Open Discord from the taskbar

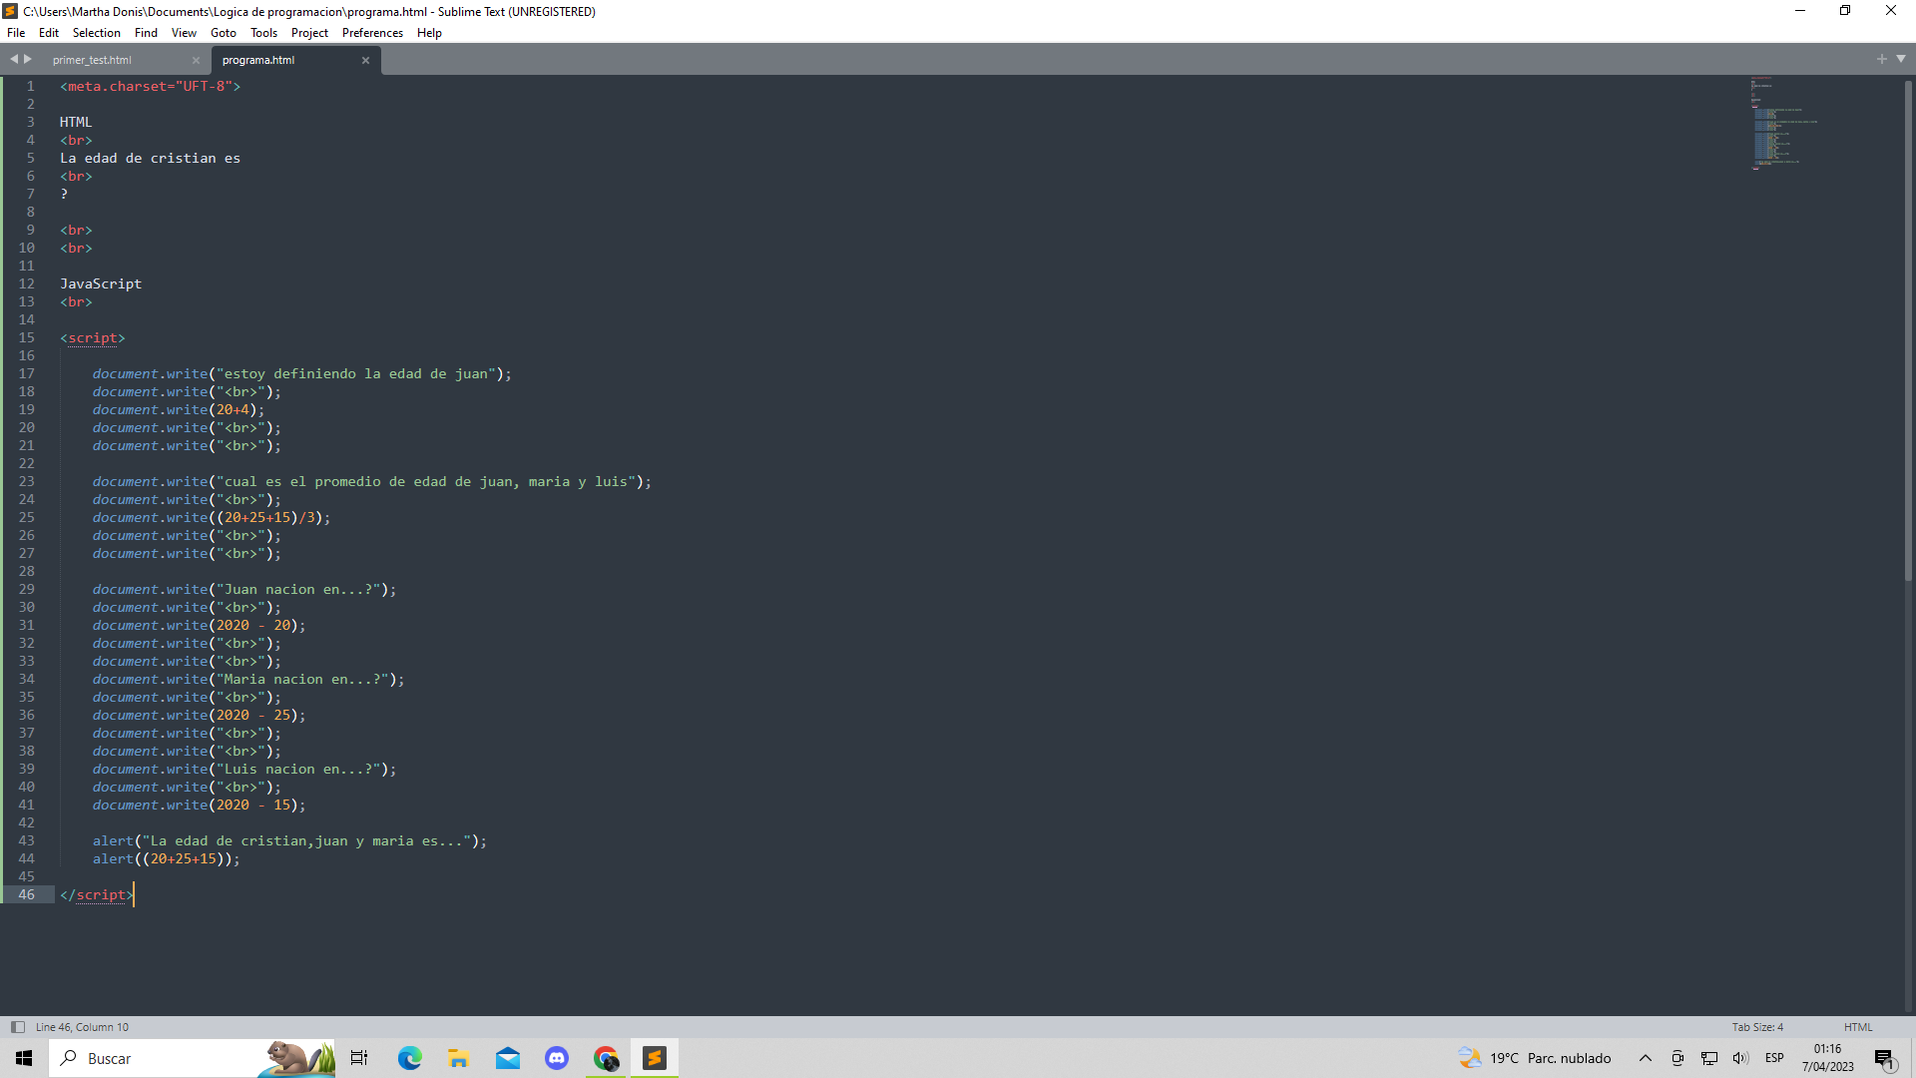(557, 1058)
